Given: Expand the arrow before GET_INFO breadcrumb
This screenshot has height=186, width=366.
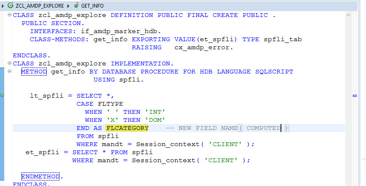Looking at the screenshot, I should (68, 6).
